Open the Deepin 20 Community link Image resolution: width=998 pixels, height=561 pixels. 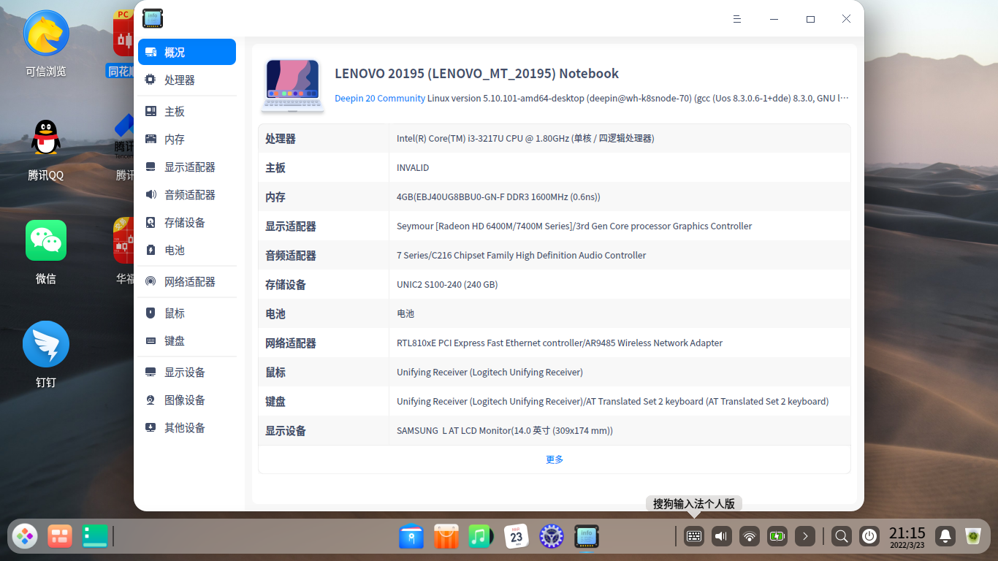pyautogui.click(x=380, y=98)
